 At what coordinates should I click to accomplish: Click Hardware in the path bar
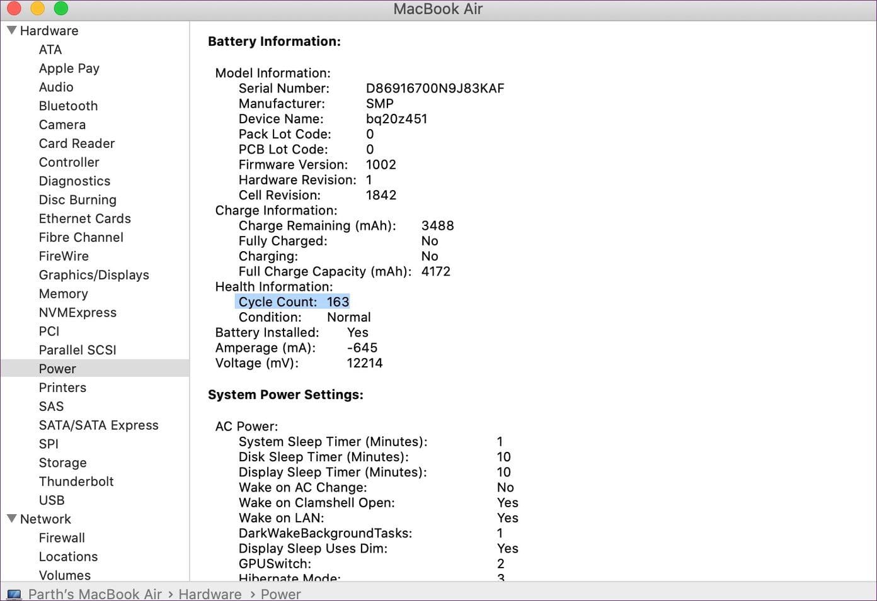[x=210, y=594]
